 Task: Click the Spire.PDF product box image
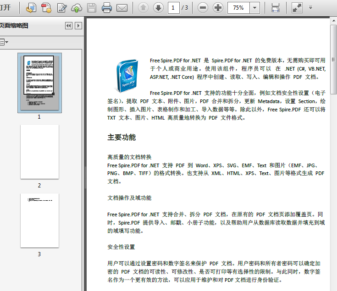pos(127,76)
